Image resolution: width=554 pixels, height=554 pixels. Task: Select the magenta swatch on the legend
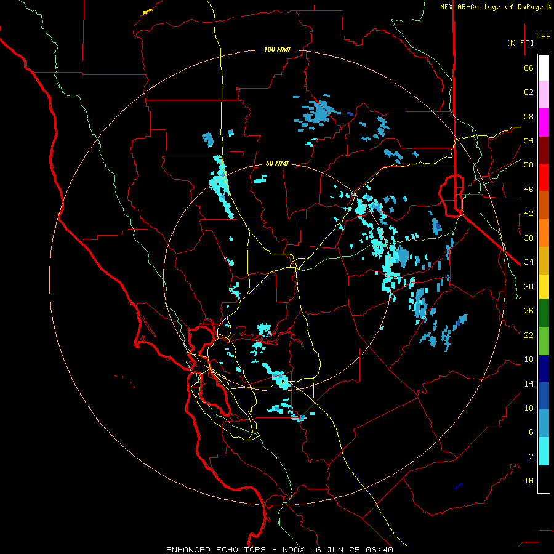(x=544, y=122)
